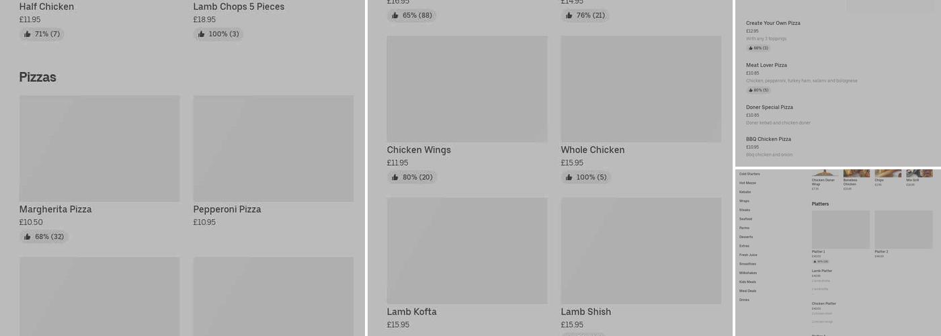
Task: Open the Pepperoni Pizza item
Action: tap(227, 210)
